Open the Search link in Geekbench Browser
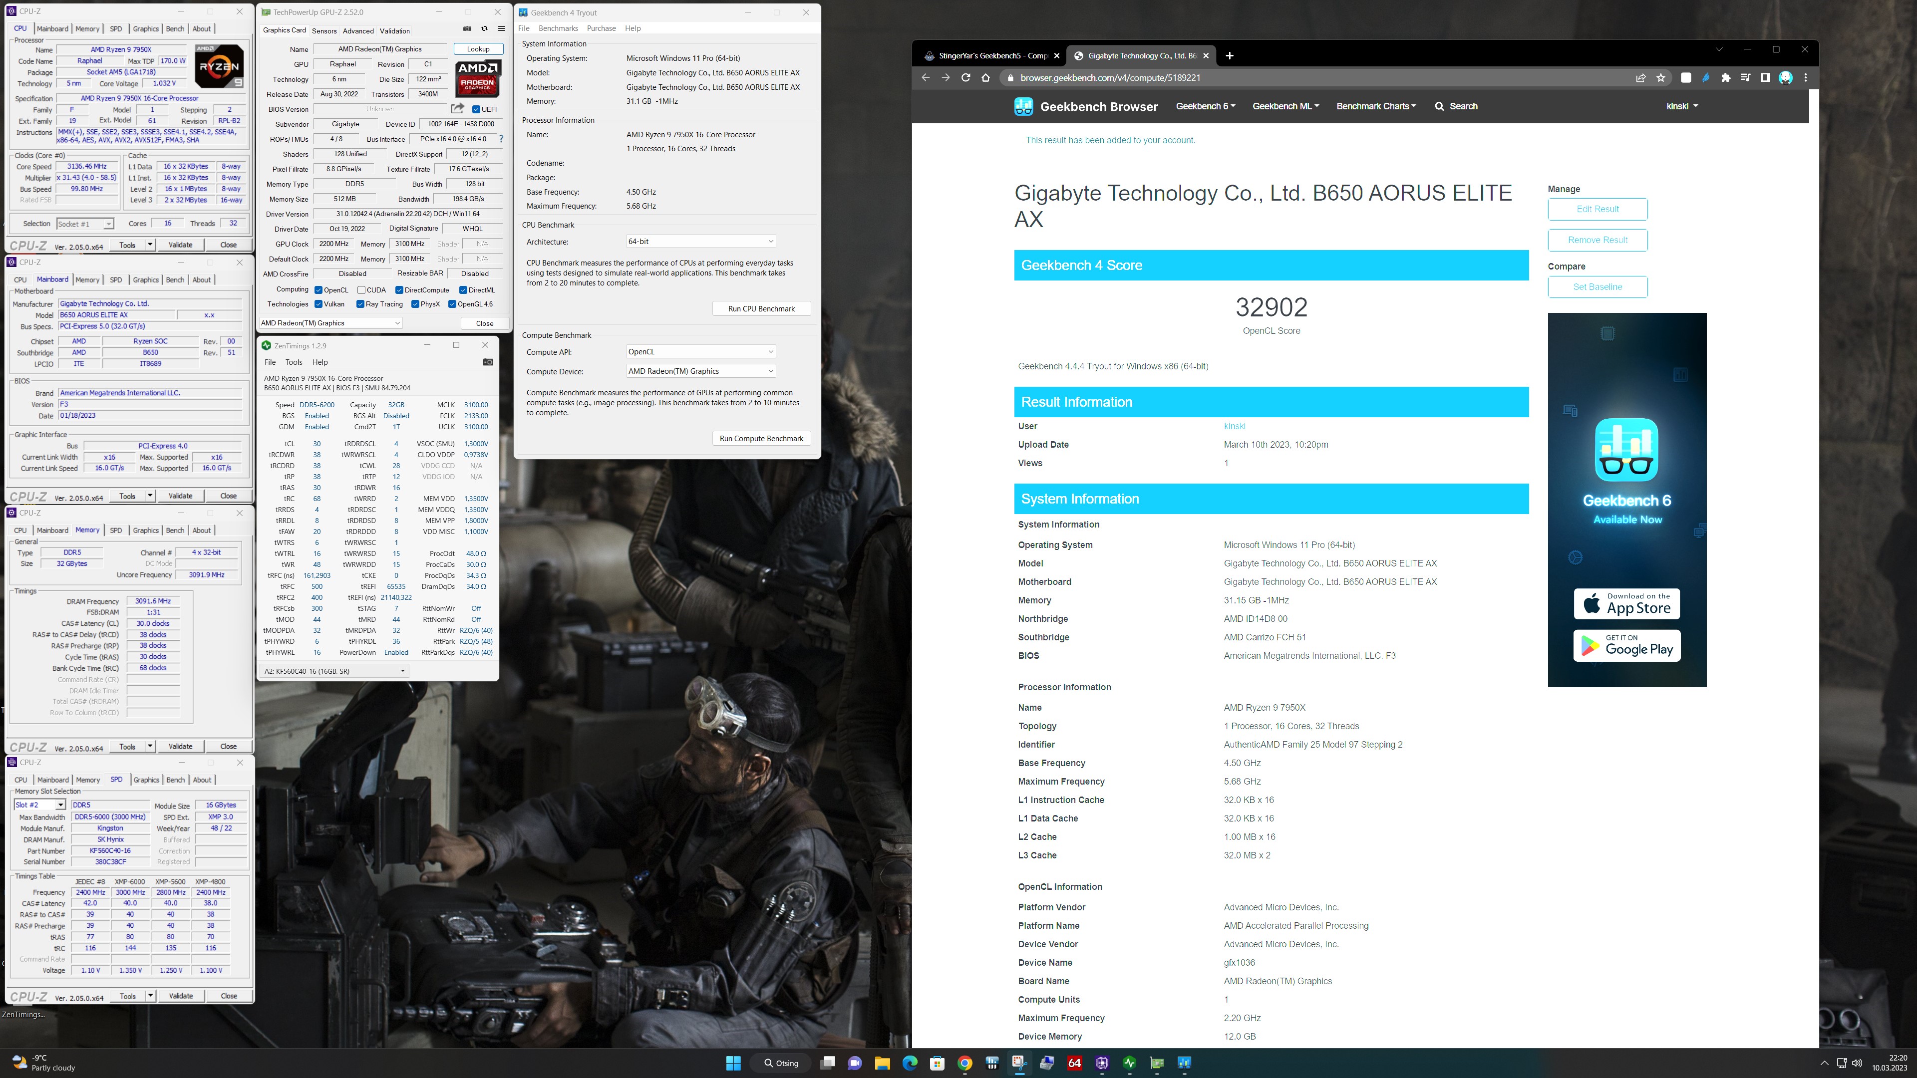The image size is (1917, 1078). (x=1456, y=106)
